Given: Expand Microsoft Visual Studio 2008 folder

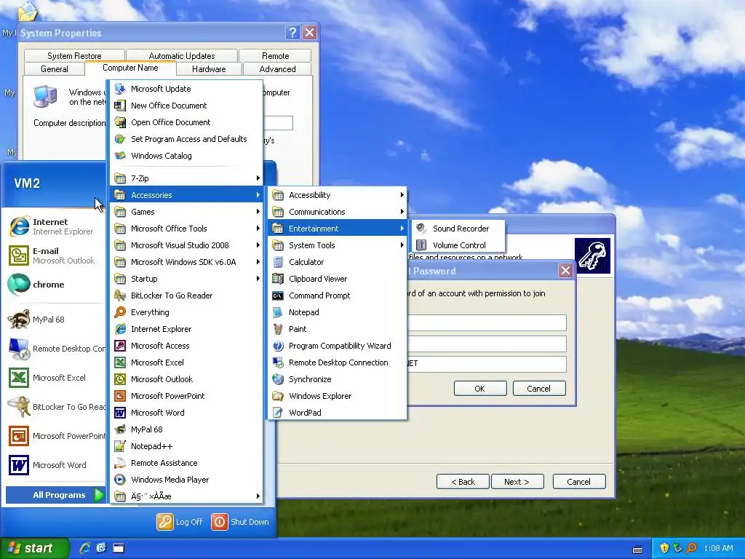Looking at the screenshot, I should tap(186, 245).
